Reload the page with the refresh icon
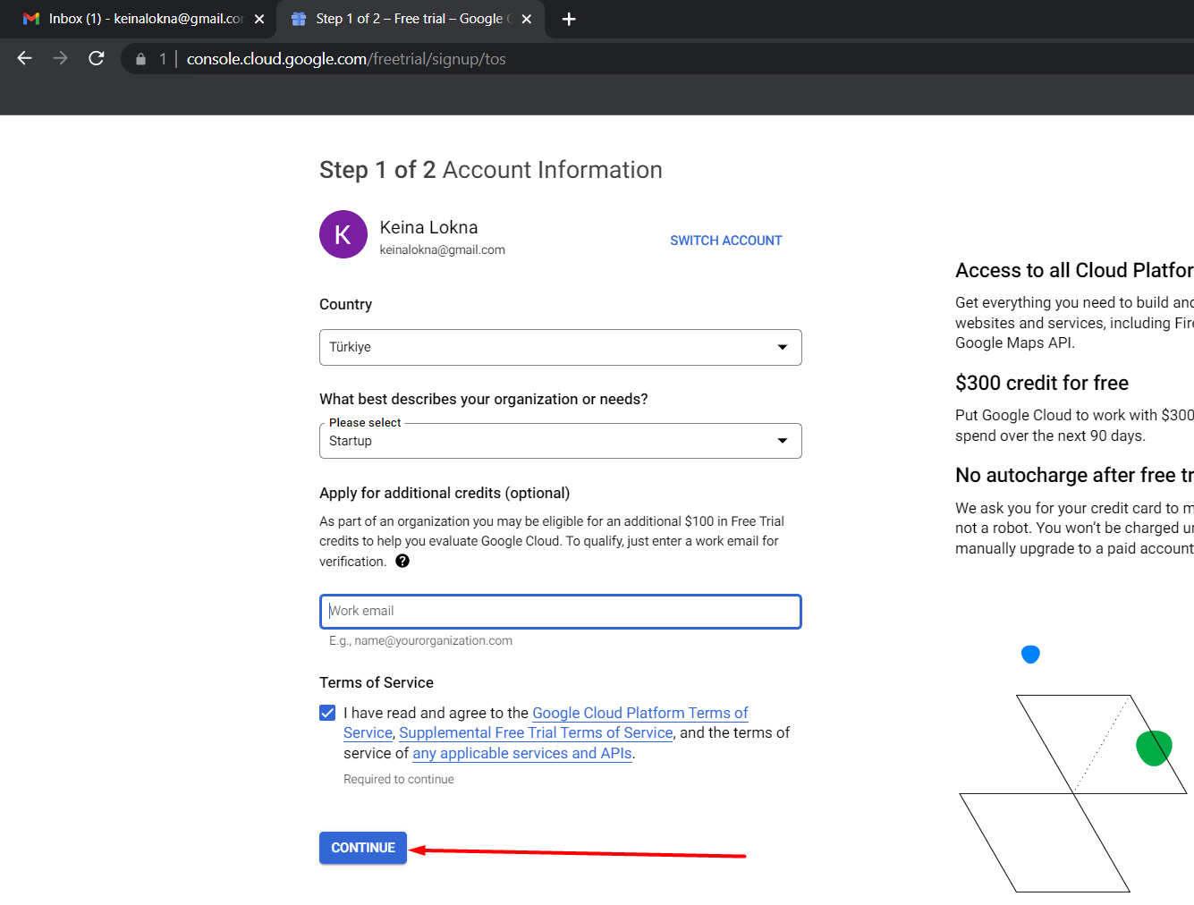This screenshot has height=905, width=1194. [97, 58]
